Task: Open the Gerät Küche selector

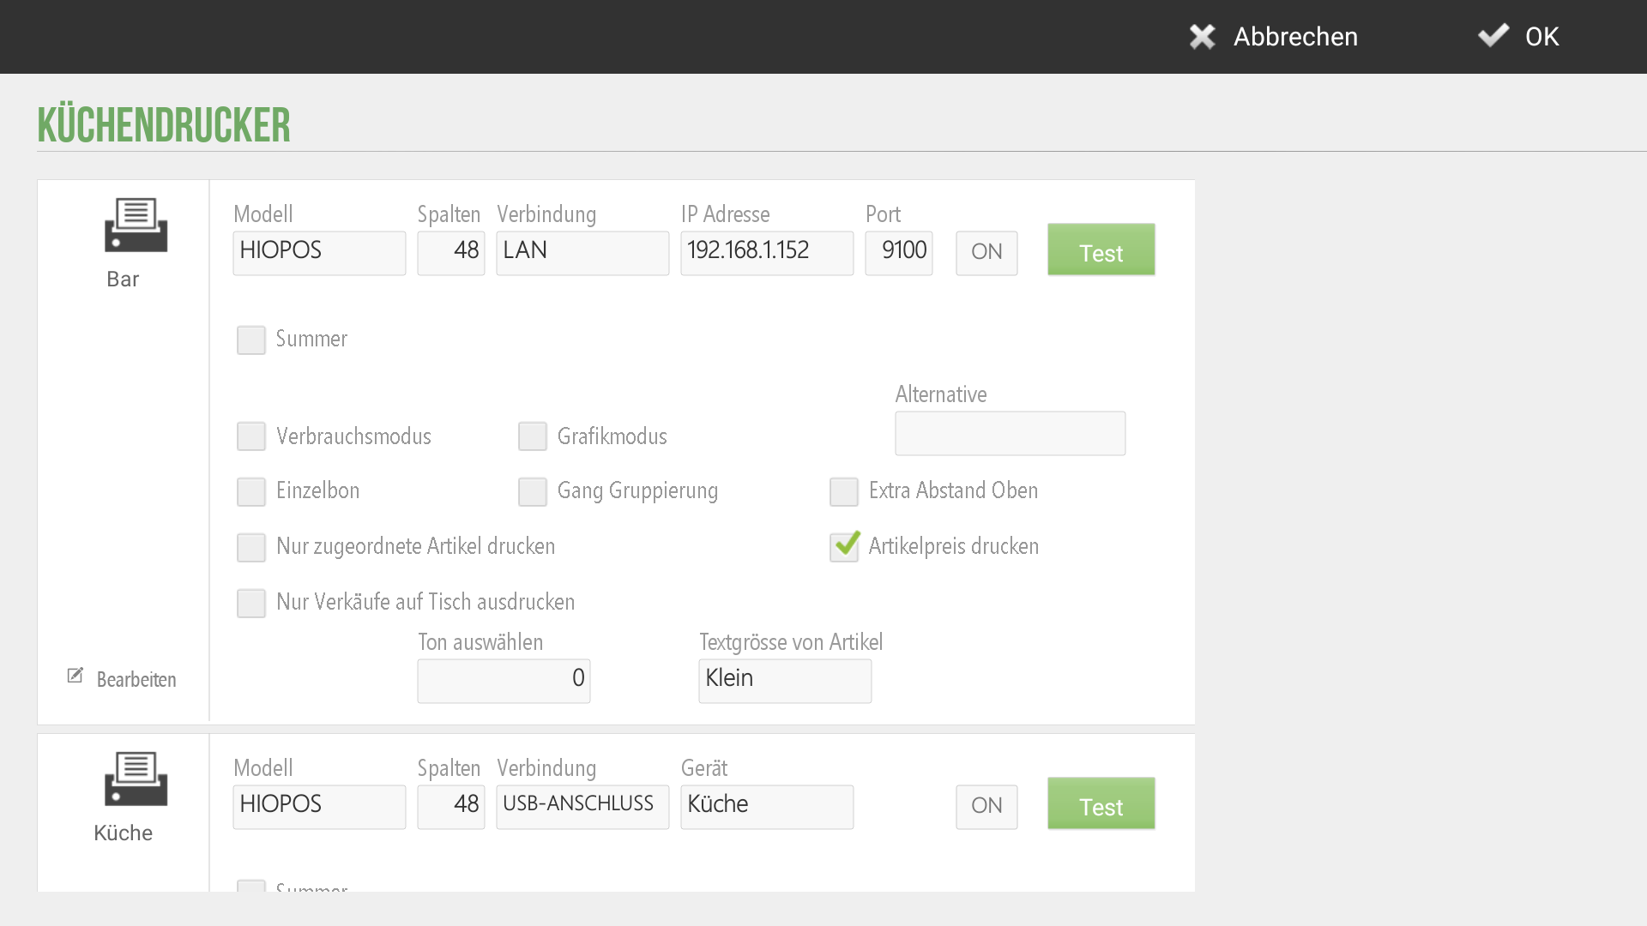Action: (x=767, y=807)
